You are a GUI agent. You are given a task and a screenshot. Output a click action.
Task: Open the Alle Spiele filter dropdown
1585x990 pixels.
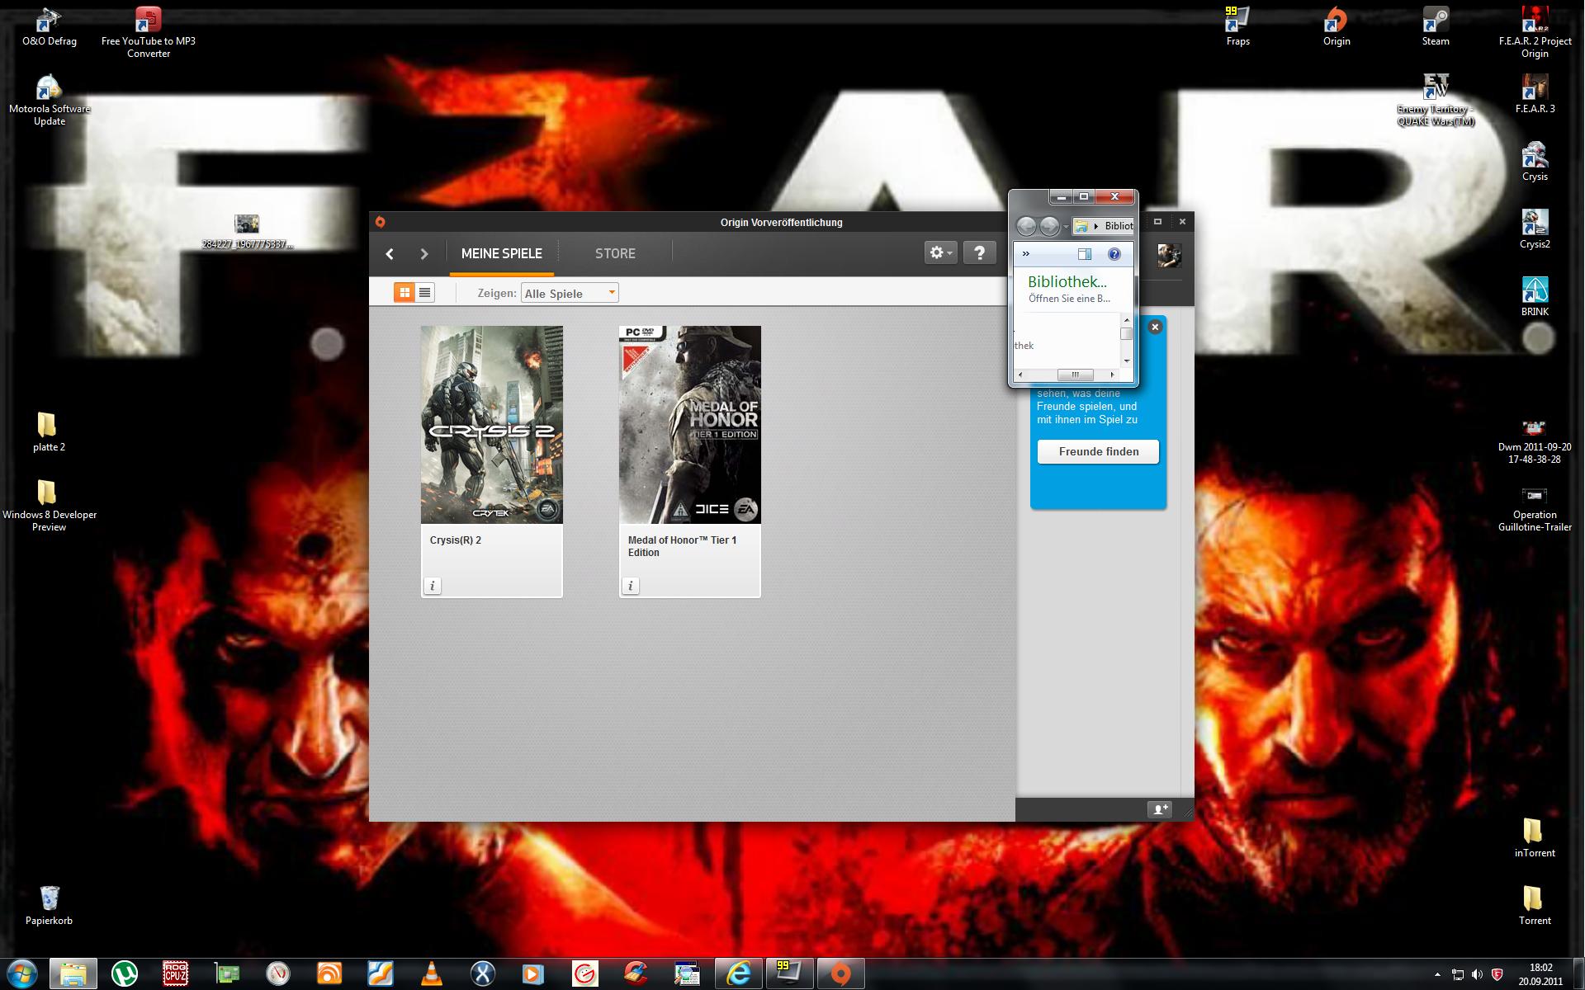pyautogui.click(x=570, y=293)
